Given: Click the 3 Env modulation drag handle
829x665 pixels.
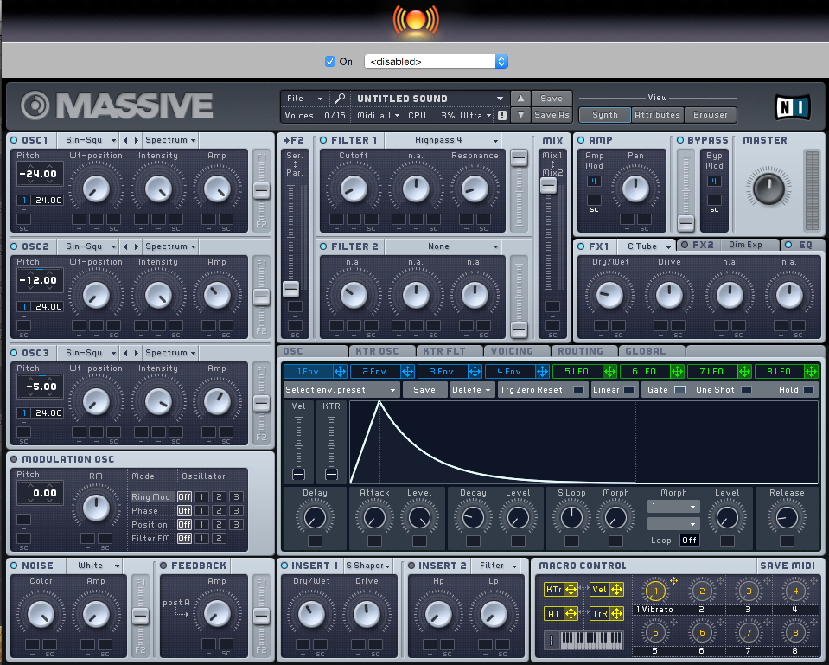Looking at the screenshot, I should click(475, 371).
